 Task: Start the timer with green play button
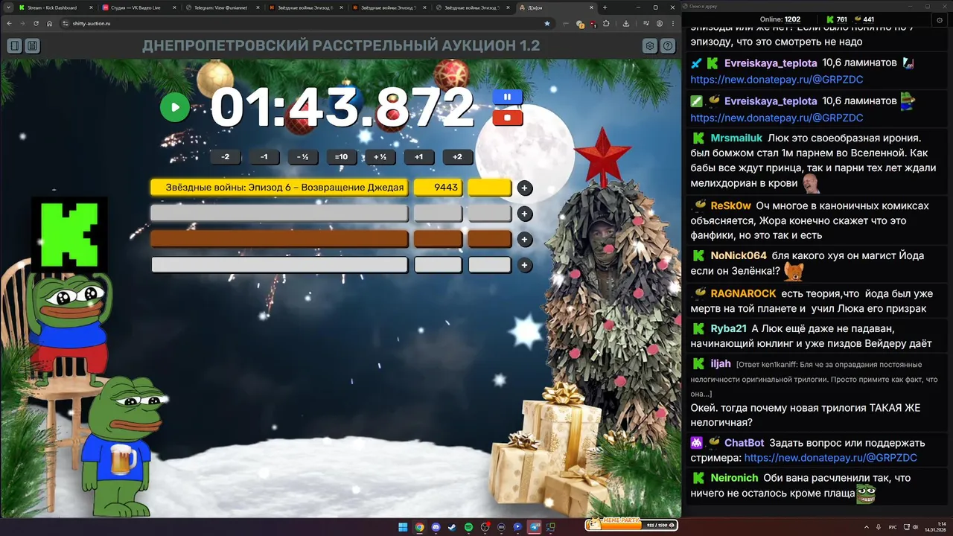tap(175, 107)
